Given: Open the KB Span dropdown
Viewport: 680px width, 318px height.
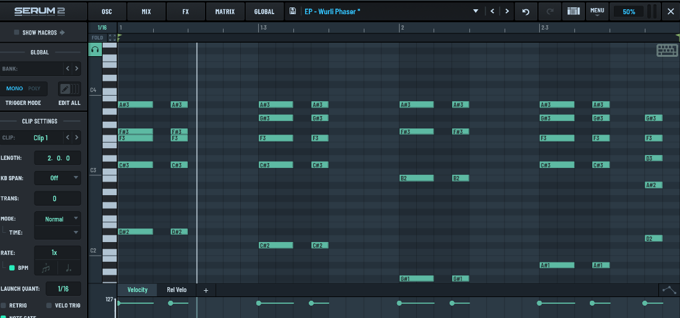Looking at the screenshot, I should coord(57,178).
